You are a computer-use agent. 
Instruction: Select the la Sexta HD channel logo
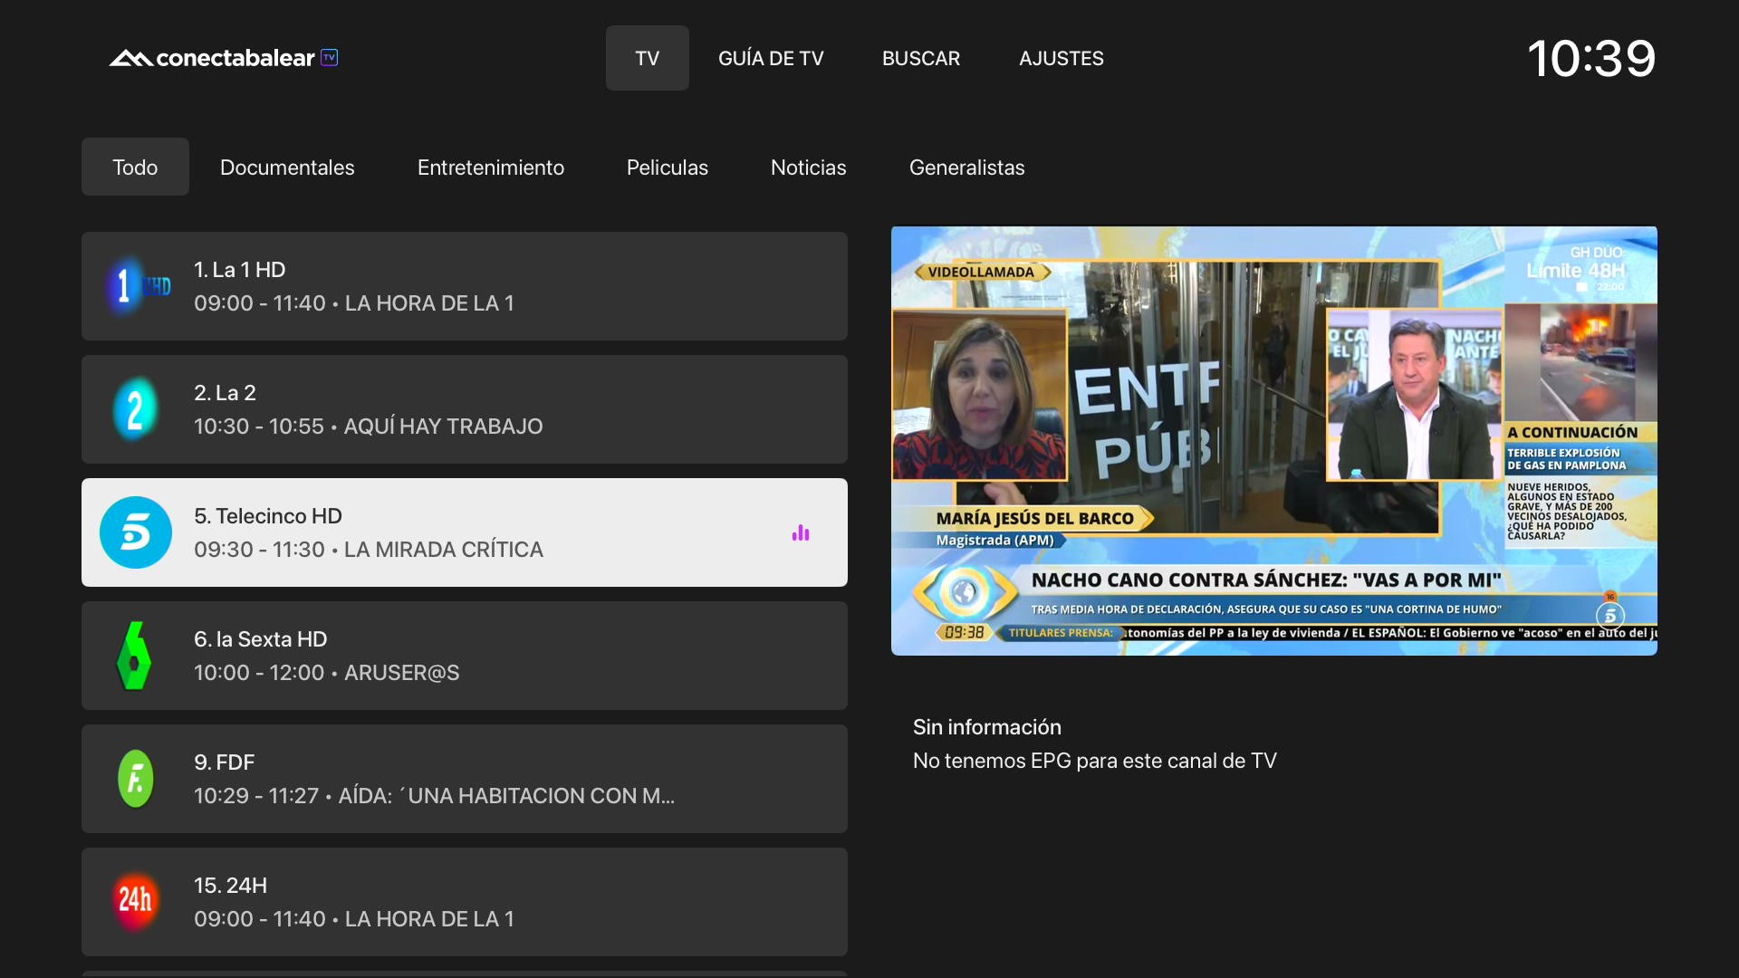136,656
